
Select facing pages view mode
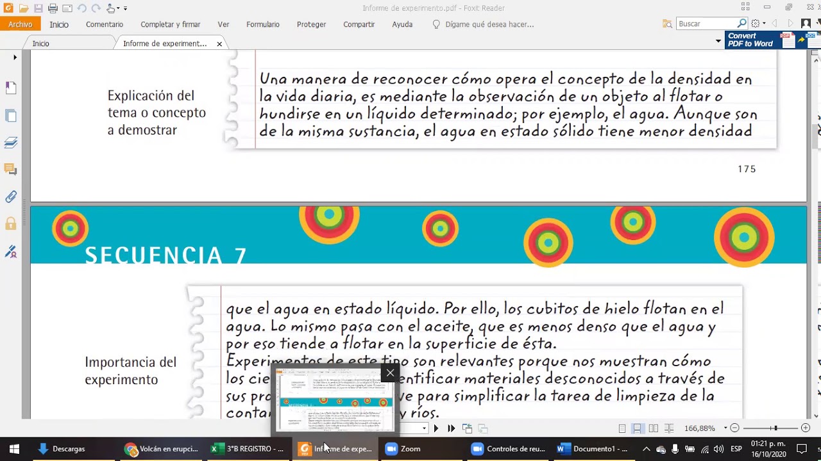[x=654, y=428]
